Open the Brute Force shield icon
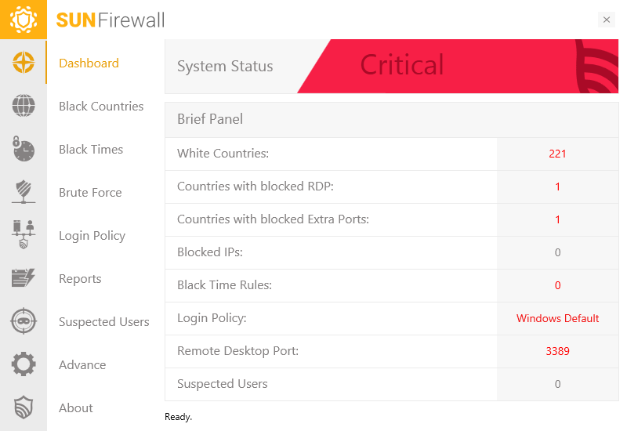The image size is (627, 431). pyautogui.click(x=24, y=192)
